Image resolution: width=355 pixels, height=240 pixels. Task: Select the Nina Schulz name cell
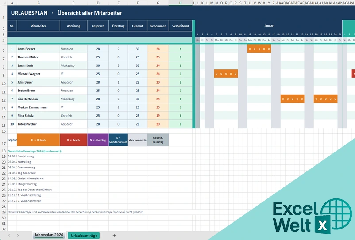click(39, 116)
